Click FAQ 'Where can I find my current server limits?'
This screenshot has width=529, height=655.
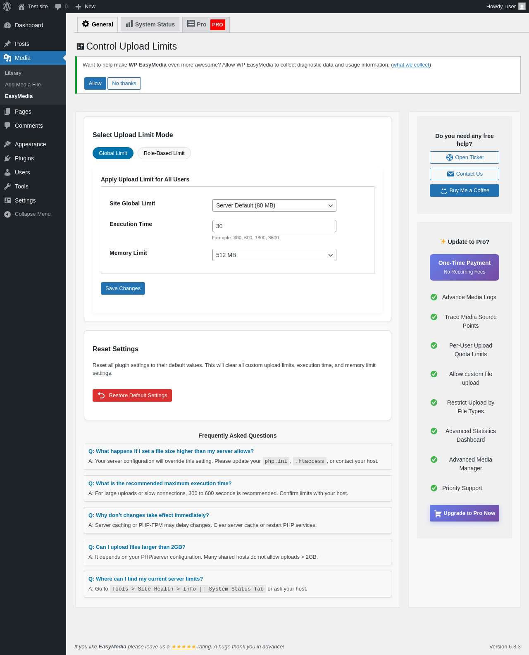(x=146, y=579)
